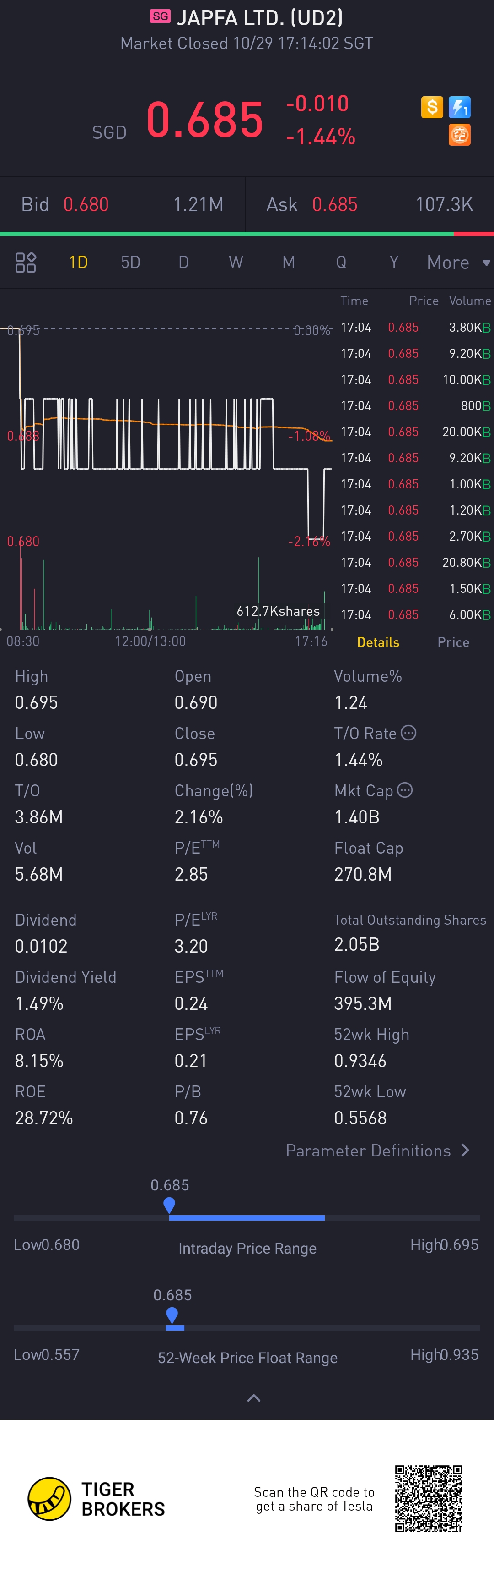Click the pink SG market badge
Screen dimensions: 494x1578
click(160, 16)
